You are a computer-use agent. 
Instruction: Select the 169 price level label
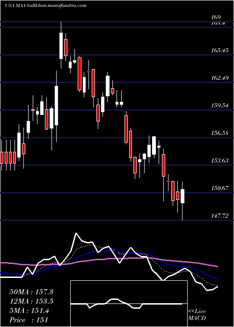[x=216, y=17]
